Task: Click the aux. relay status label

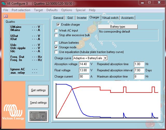Action: (18, 73)
